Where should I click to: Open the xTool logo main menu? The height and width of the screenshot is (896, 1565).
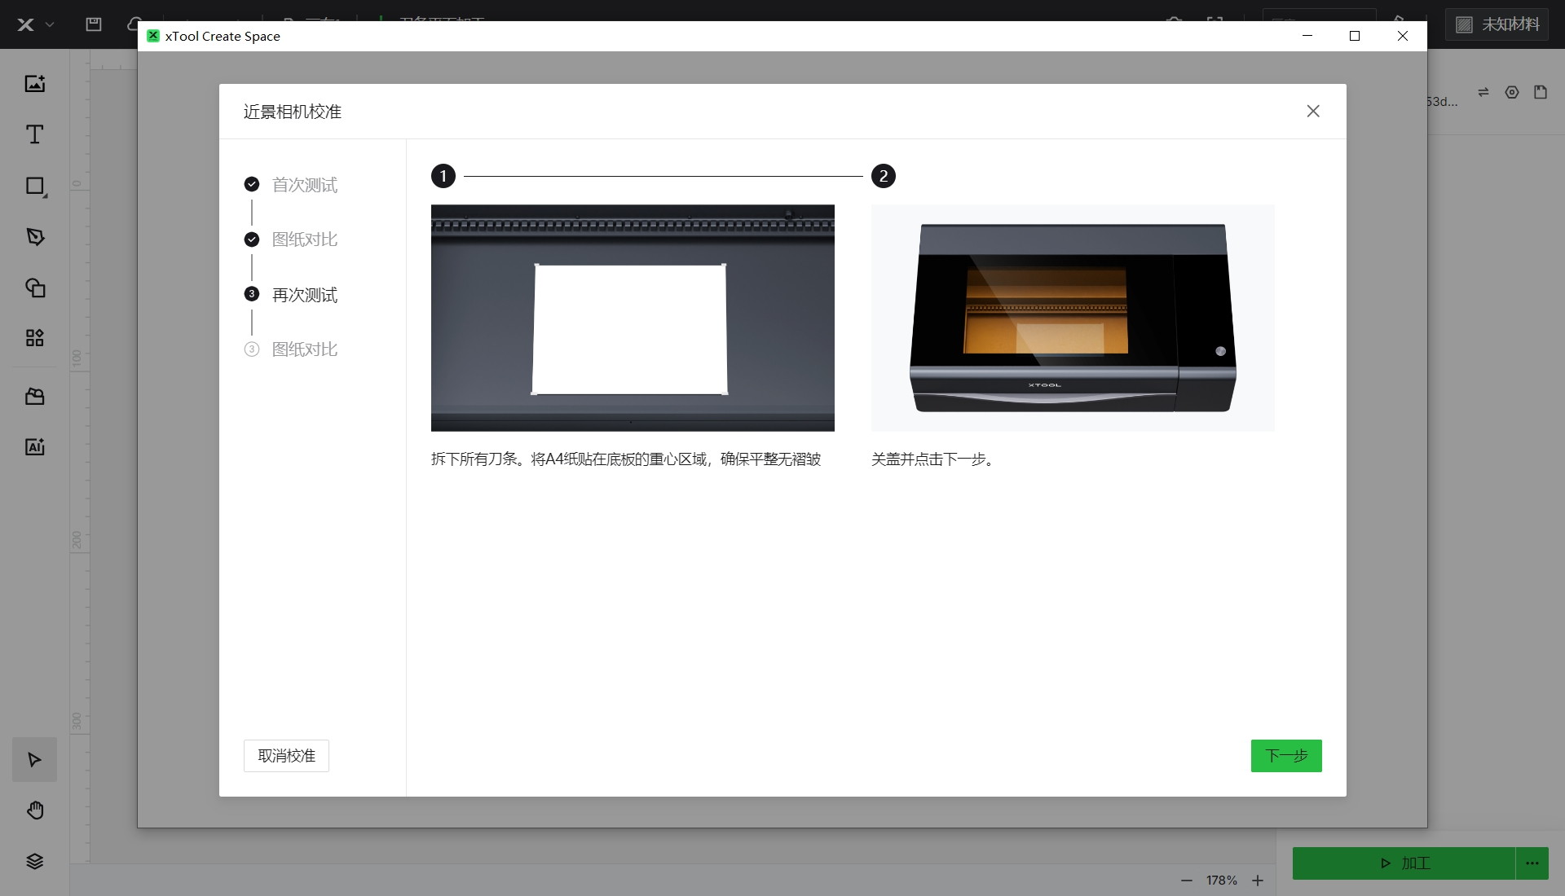tap(34, 24)
